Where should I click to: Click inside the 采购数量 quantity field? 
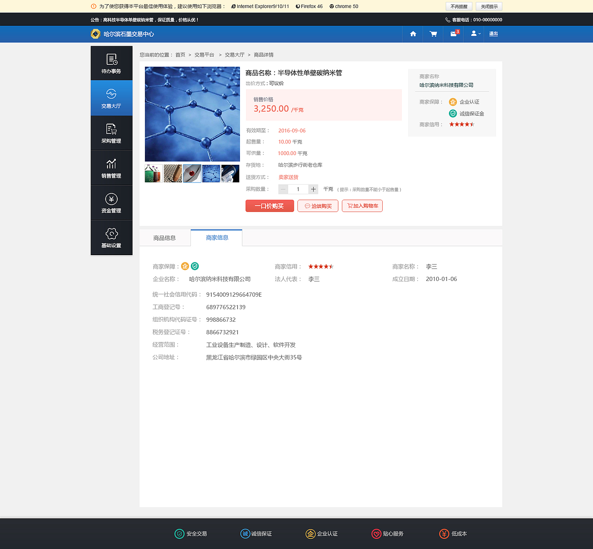[298, 189]
